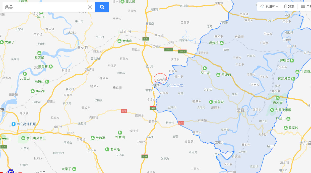Image resolution: width=311 pixels, height=173 pixels.
Task: Clear the search box with X icon
Action: [90, 7]
